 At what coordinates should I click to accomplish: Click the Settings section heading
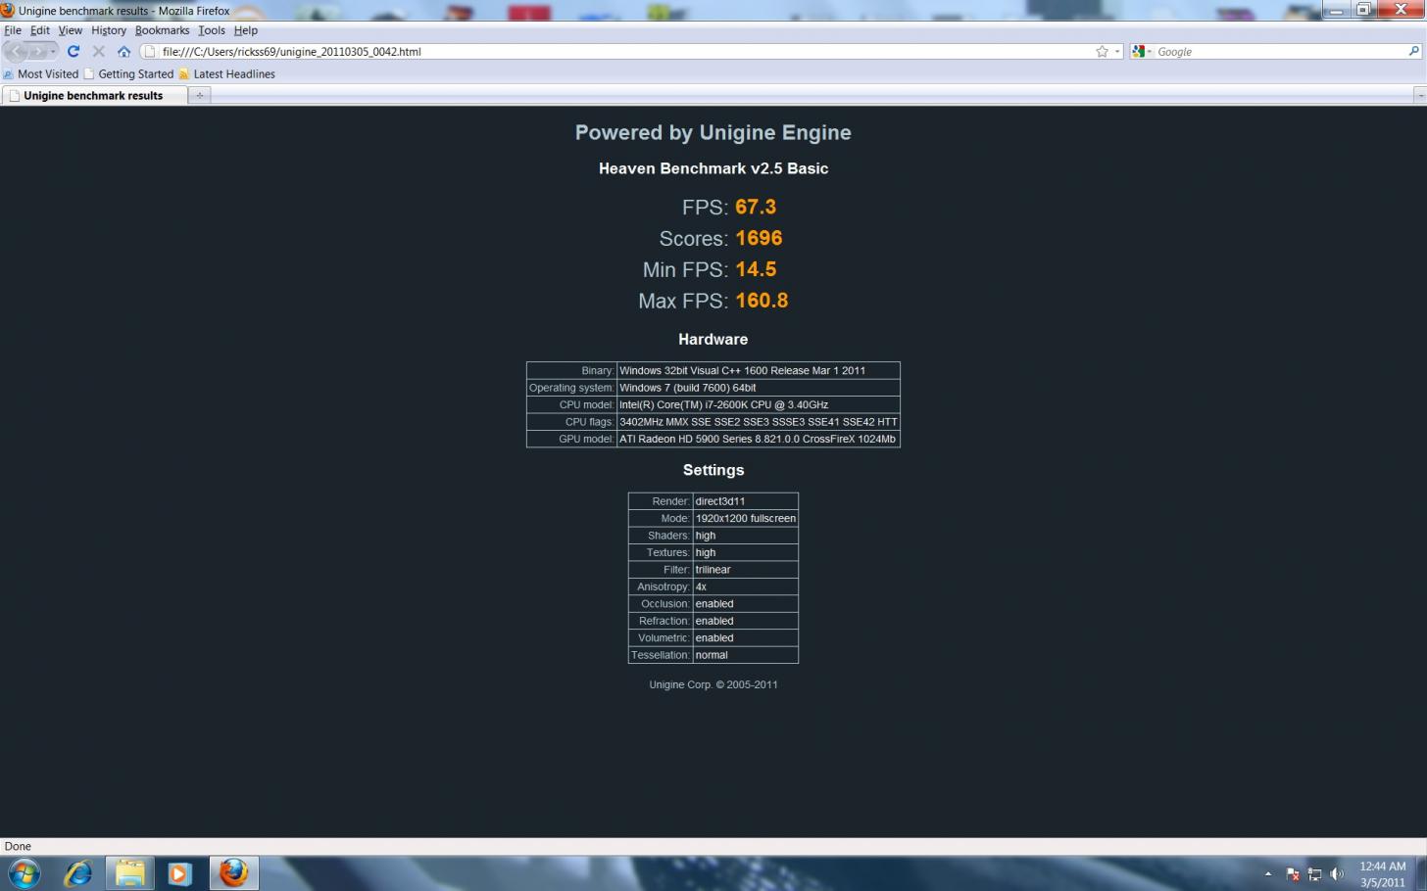[713, 471]
